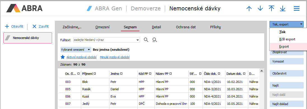Screen dimensions: 307x109
Task: Click the up arrow navigation icon
Action: (x=249, y=9)
